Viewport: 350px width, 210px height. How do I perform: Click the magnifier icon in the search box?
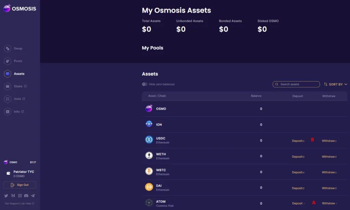coord(277,84)
